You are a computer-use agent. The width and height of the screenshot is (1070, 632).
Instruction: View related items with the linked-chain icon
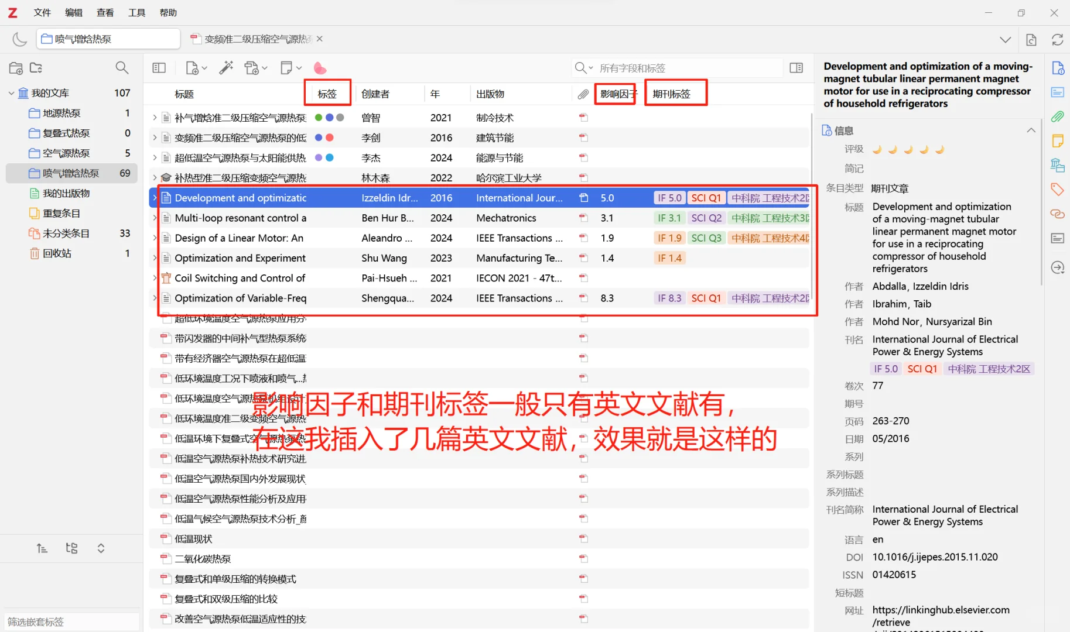pos(1058,214)
